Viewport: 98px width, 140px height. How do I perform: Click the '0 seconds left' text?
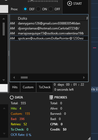(x=64, y=90)
